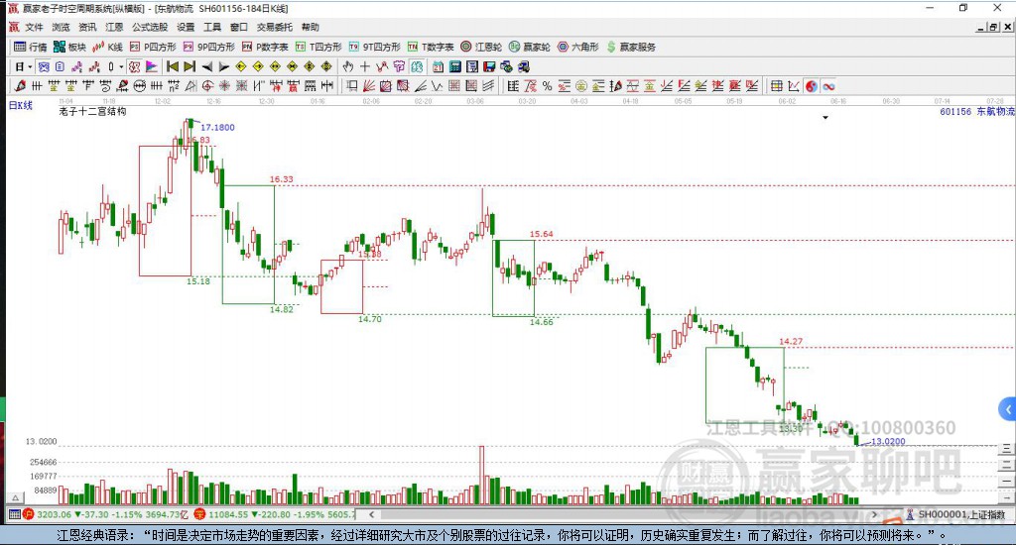
Task: Click the black right arrow icon
Action: point(223,66)
